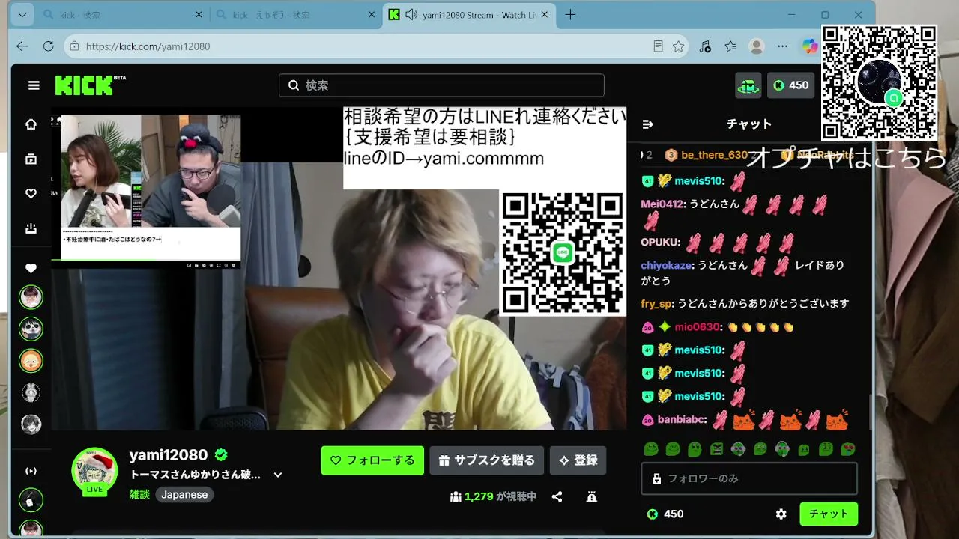The height and width of the screenshot is (539, 959).
Task: Open first followed channel avatar in sidebar
Action: [31, 297]
